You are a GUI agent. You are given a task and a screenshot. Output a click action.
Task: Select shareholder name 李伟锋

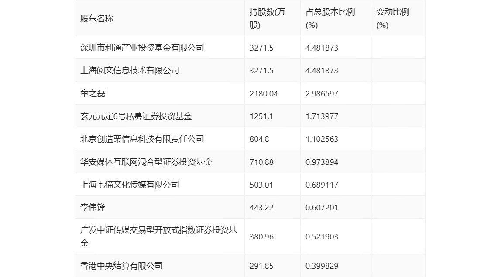[x=93, y=207]
